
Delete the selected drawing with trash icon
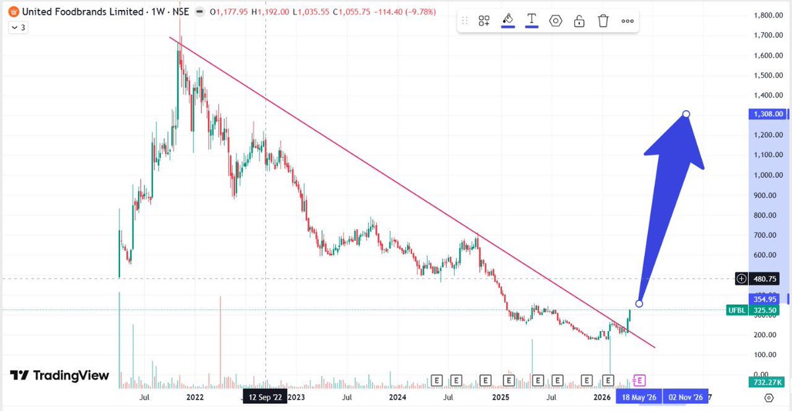point(603,20)
